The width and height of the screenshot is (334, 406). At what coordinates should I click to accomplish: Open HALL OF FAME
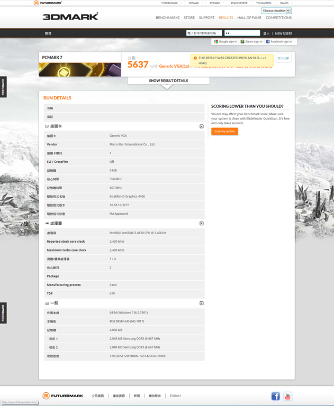point(249,17)
